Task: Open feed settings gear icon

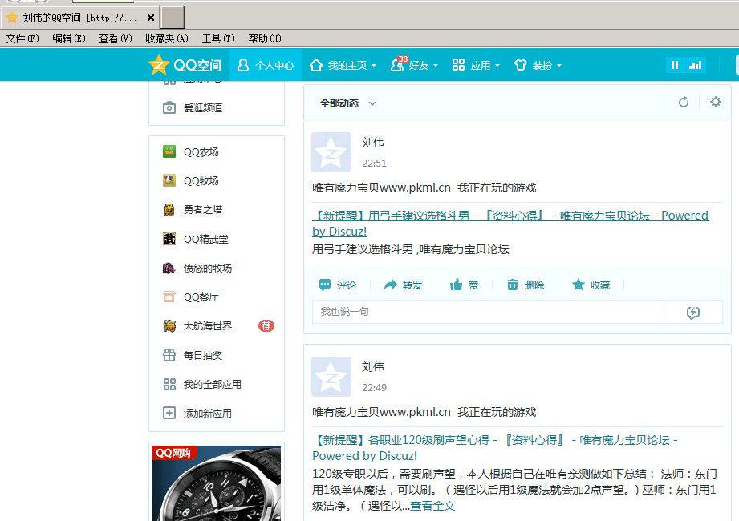Action: 716,102
